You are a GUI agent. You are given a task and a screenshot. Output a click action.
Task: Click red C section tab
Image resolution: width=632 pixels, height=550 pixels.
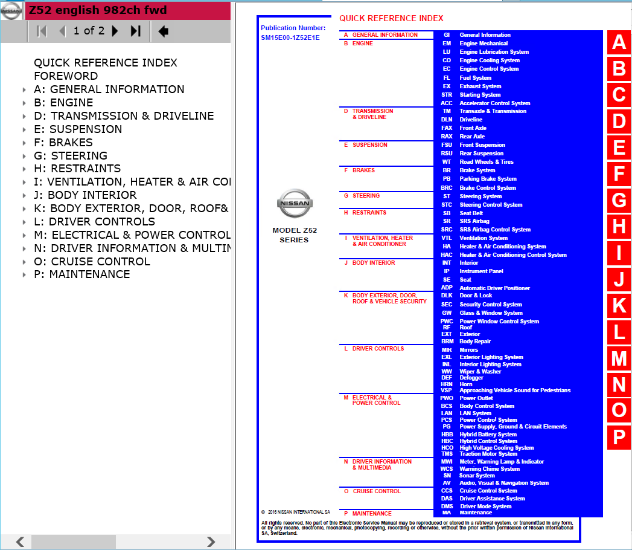pyautogui.click(x=619, y=95)
